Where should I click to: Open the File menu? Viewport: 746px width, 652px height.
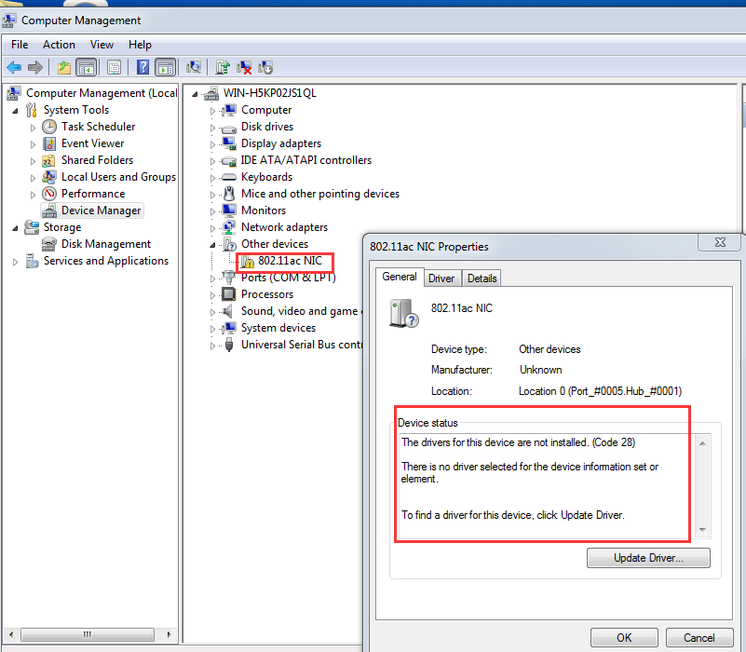pyautogui.click(x=20, y=45)
